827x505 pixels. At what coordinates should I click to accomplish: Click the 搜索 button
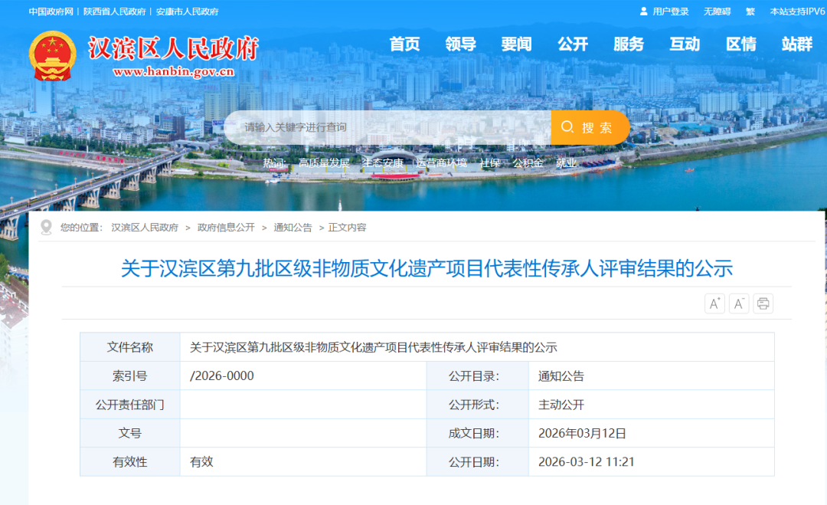(x=590, y=127)
